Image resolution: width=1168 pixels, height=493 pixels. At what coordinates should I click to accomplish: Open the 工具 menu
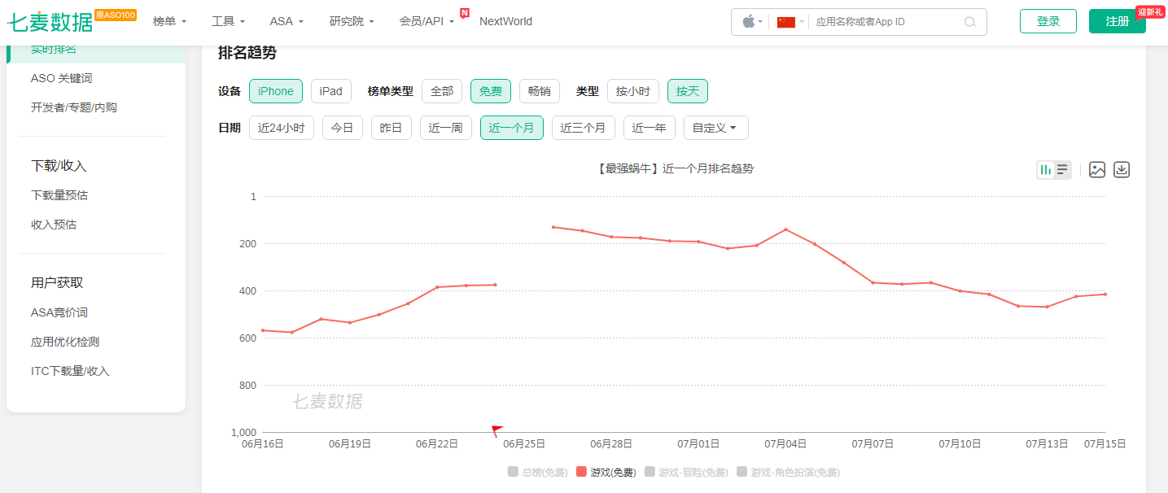pos(224,21)
